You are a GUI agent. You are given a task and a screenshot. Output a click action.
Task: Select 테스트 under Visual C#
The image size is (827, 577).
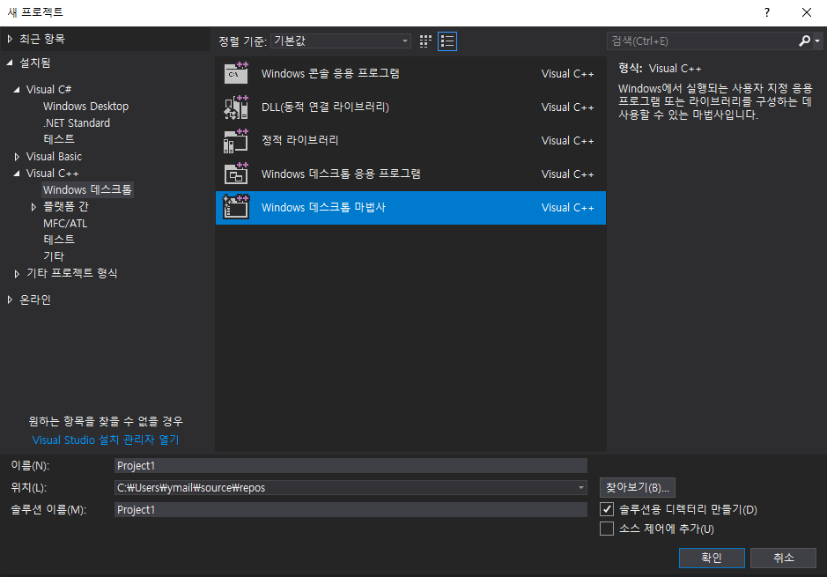58,139
